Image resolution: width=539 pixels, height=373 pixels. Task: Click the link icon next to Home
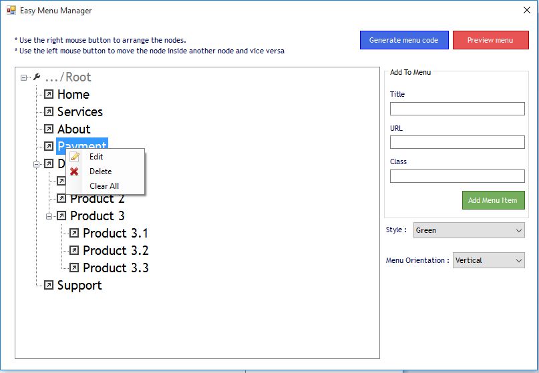49,94
